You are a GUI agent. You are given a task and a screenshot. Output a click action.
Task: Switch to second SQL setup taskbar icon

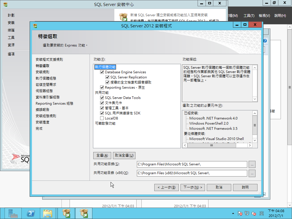[84, 213]
